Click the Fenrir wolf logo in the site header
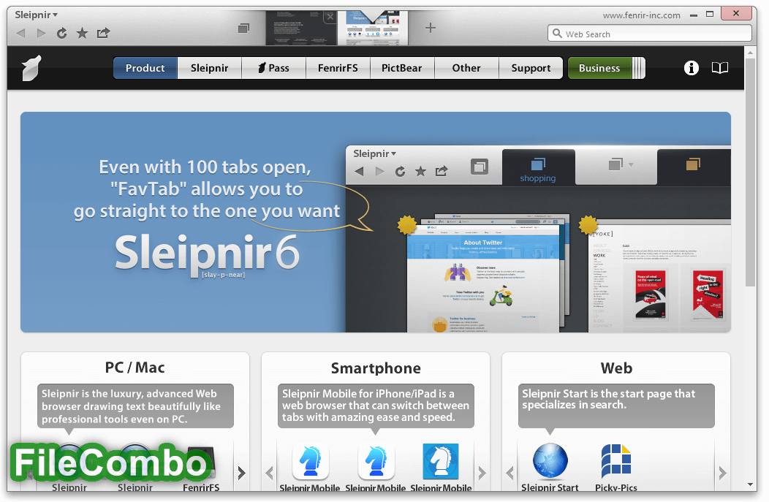The image size is (769, 502). coord(32,68)
